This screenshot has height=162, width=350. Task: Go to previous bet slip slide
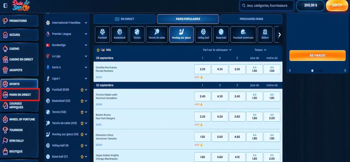pyautogui.click(x=290, y=71)
